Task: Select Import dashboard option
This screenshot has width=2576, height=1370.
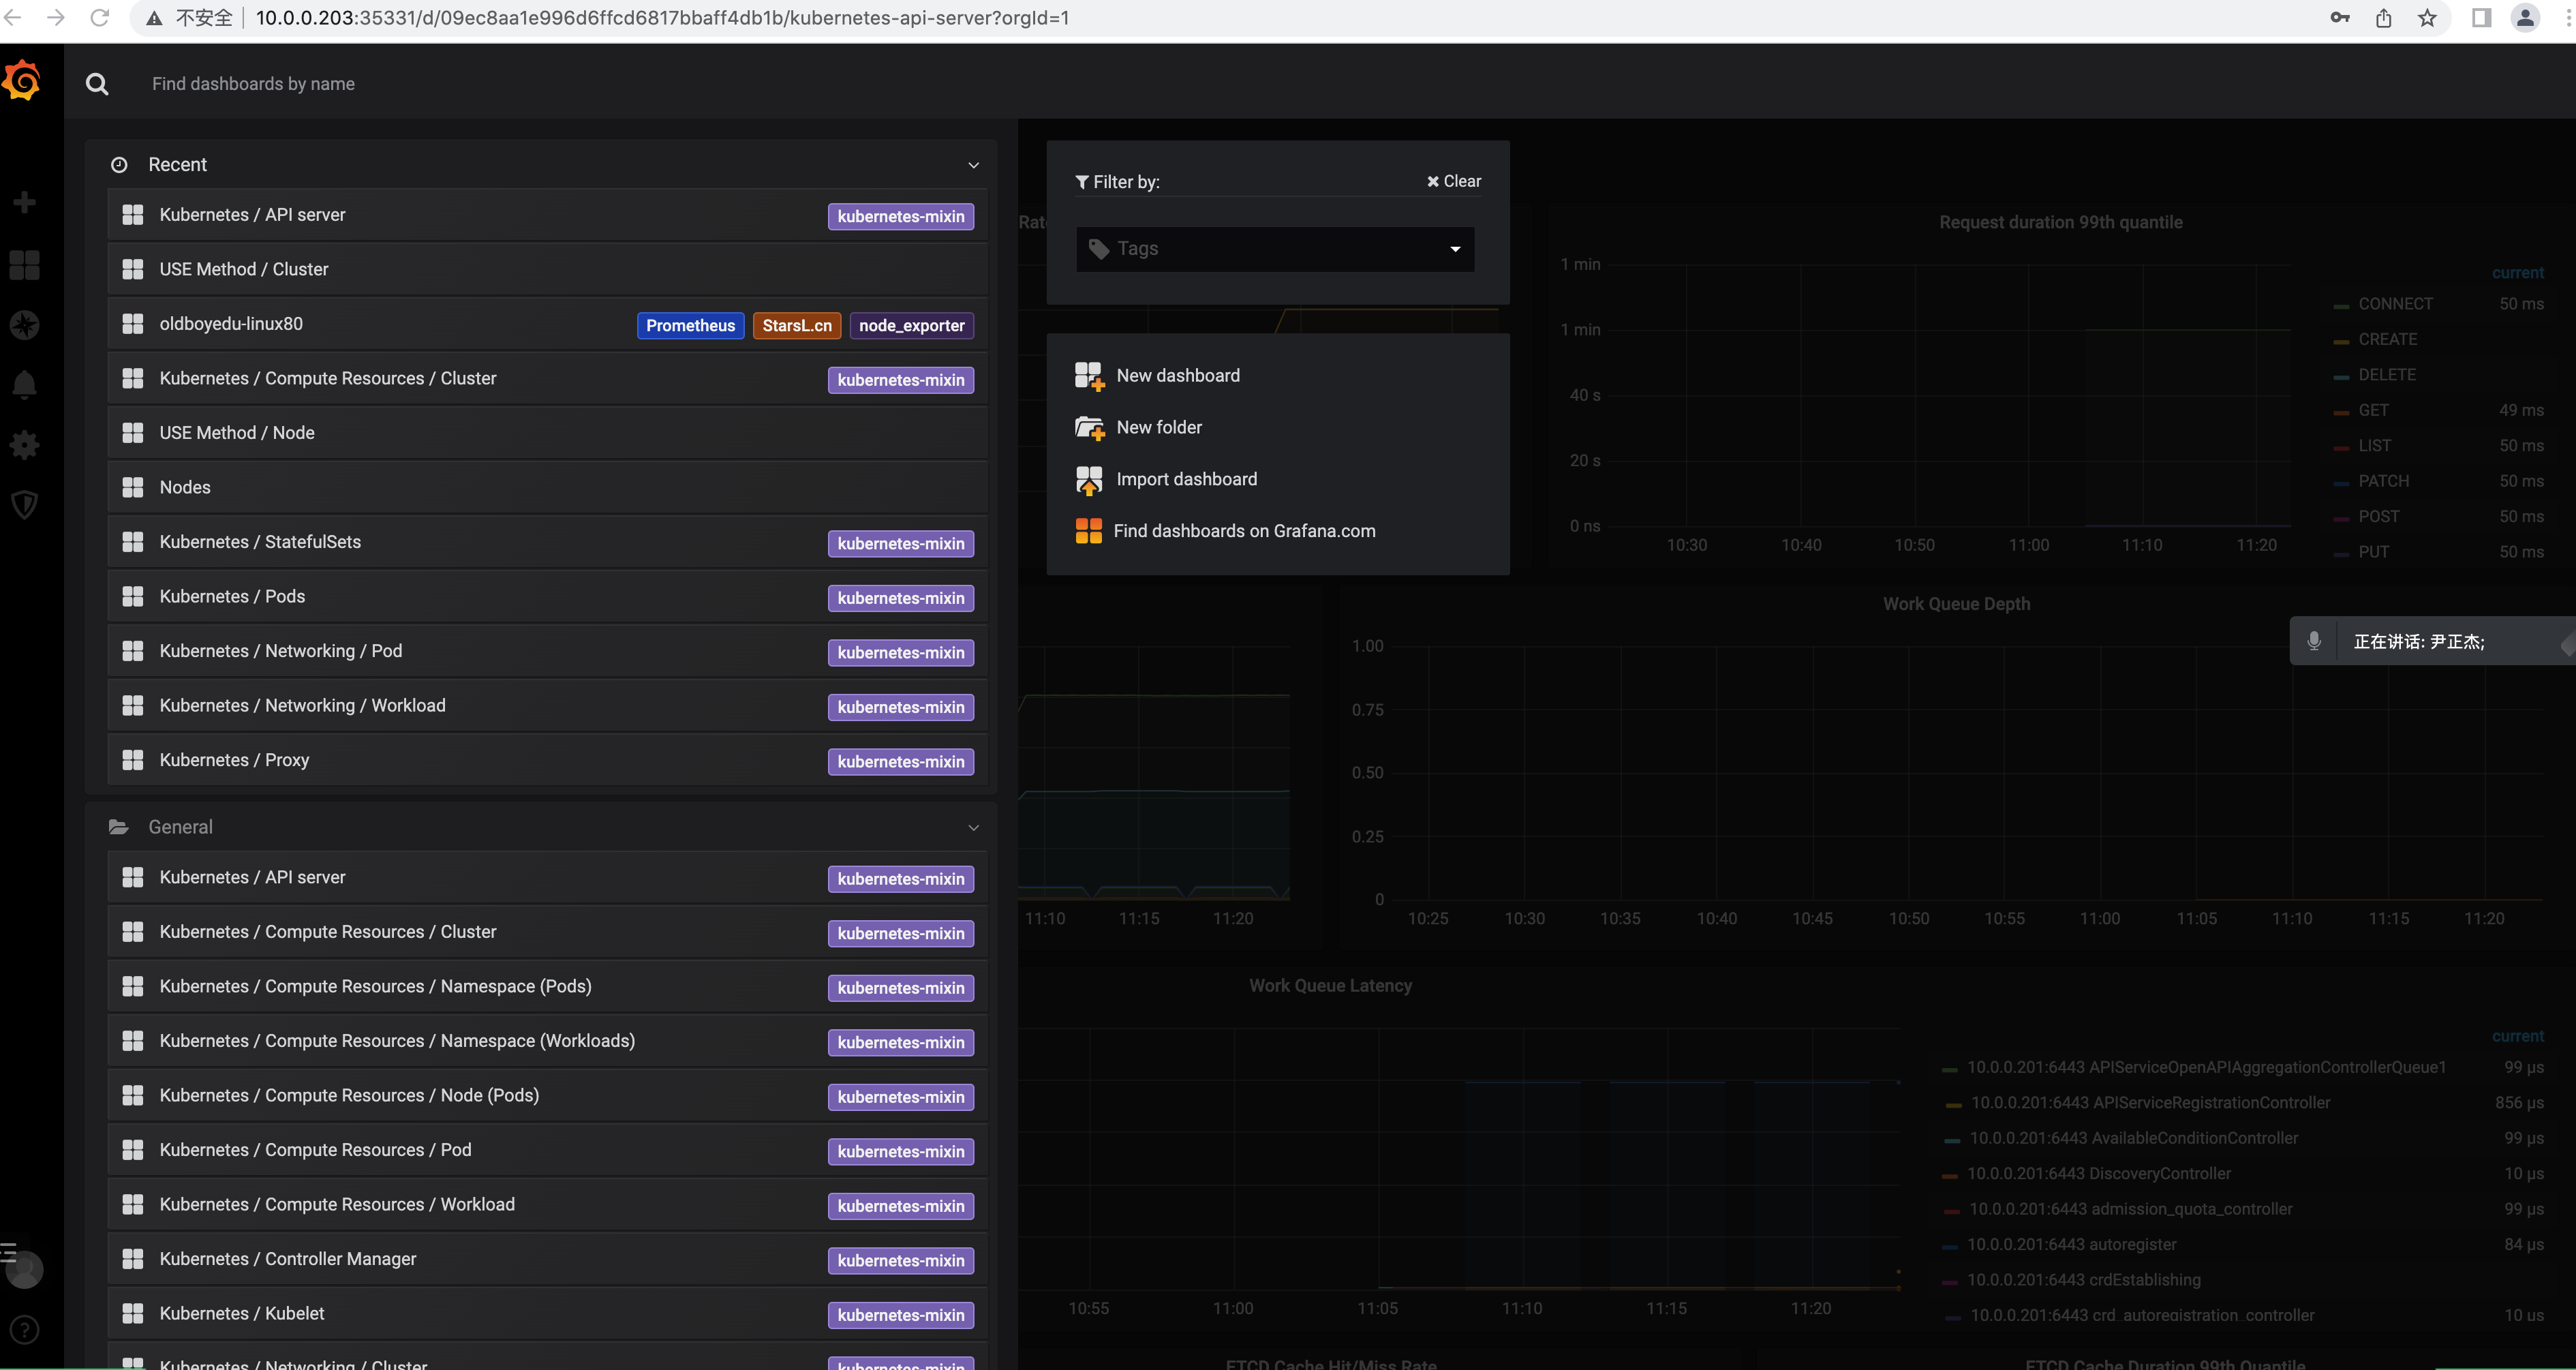Action: click(1186, 480)
